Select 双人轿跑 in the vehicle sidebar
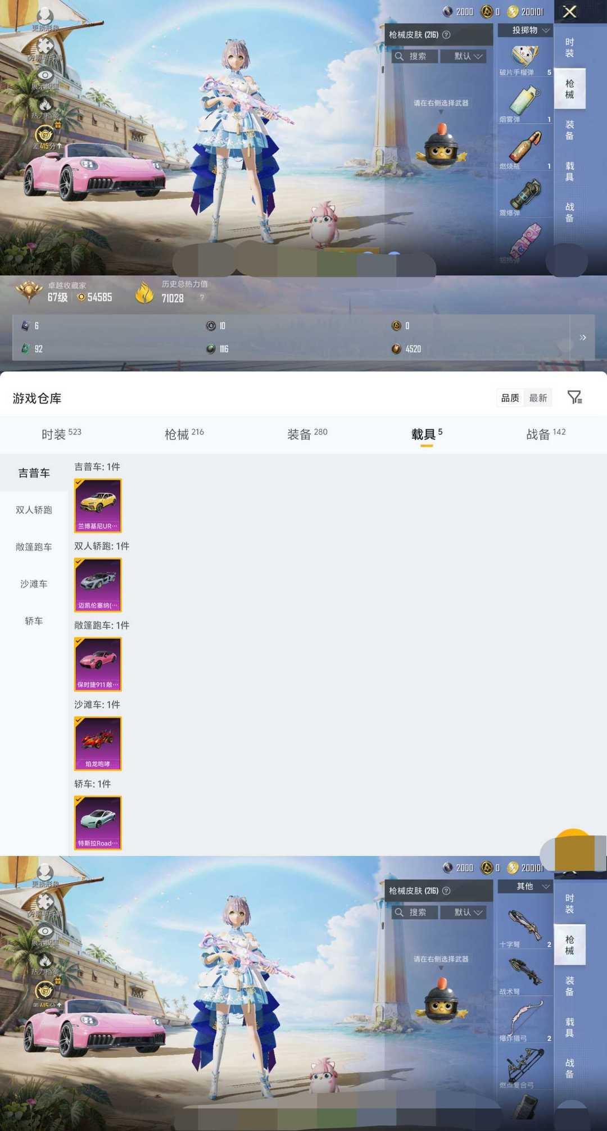Image resolution: width=607 pixels, height=1131 pixels. click(34, 510)
